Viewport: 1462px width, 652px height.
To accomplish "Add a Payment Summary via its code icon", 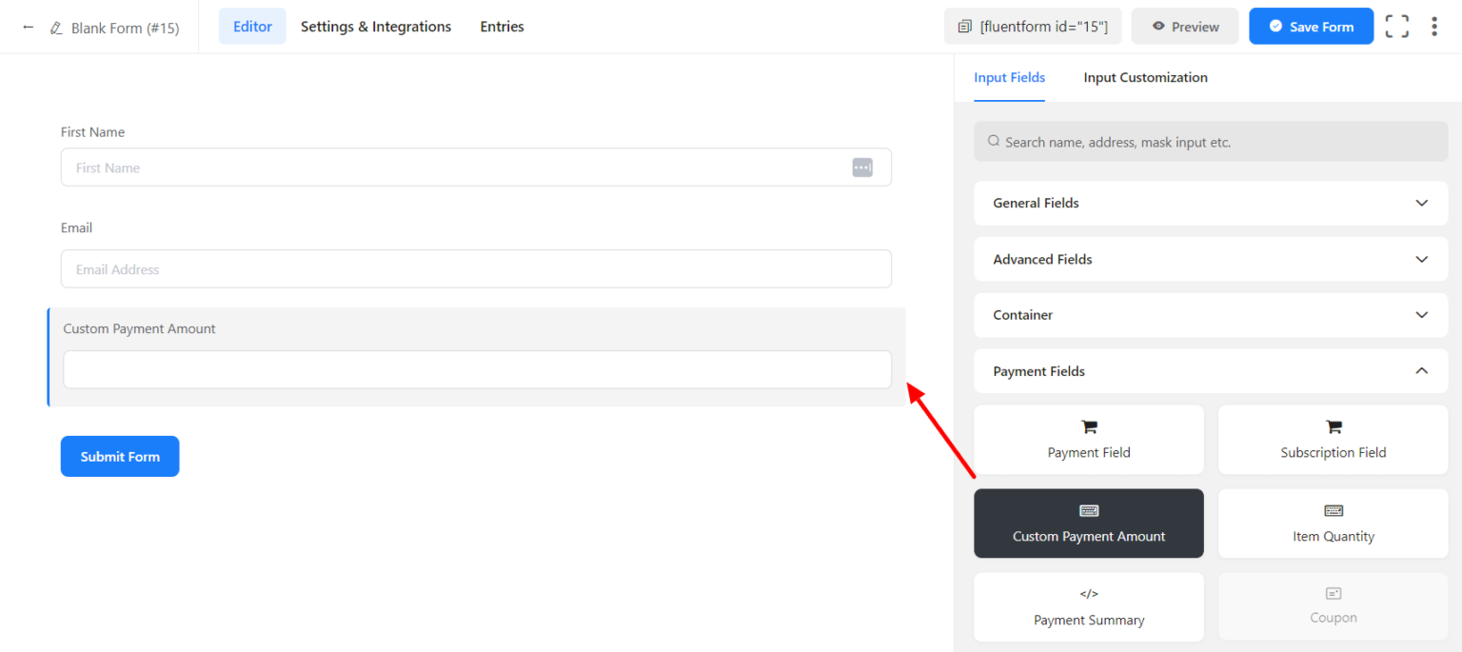I will (x=1088, y=594).
